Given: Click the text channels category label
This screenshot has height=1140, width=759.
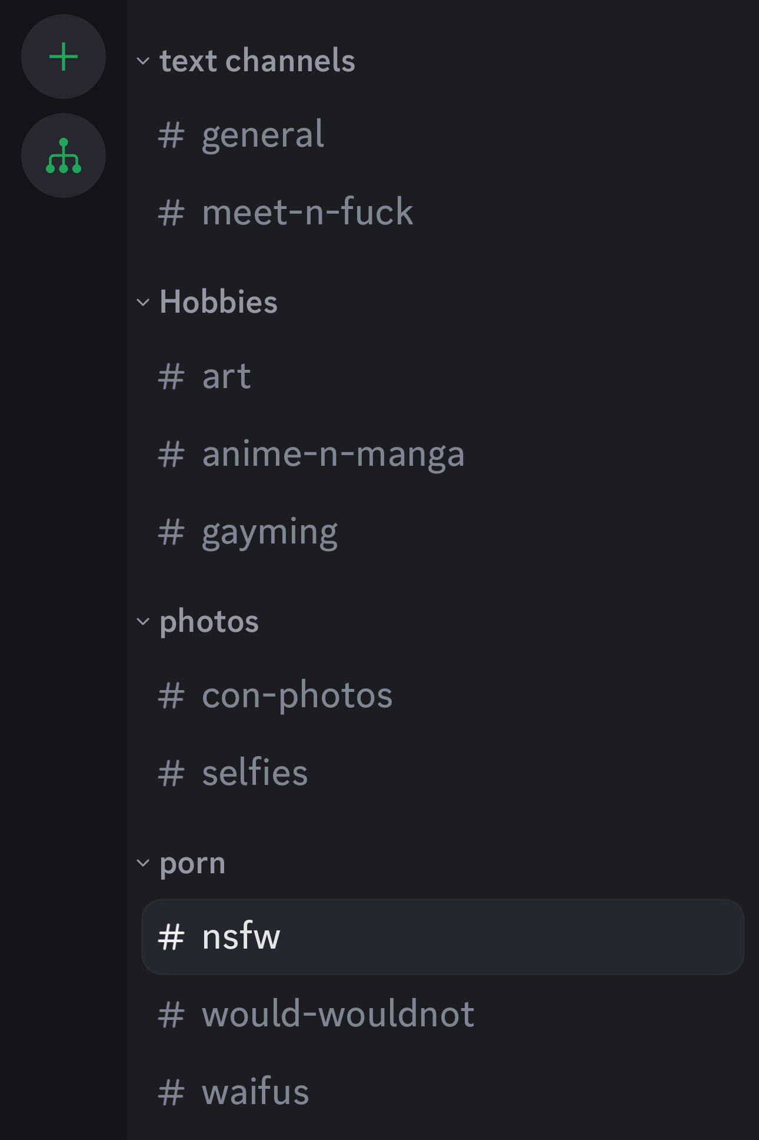Looking at the screenshot, I should tap(257, 61).
